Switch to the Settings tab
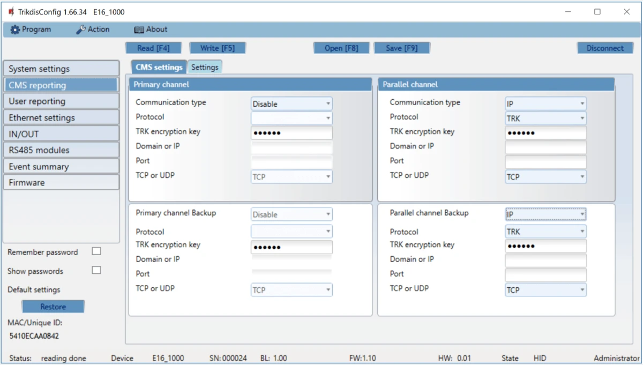This screenshot has width=643, height=365. tap(205, 68)
